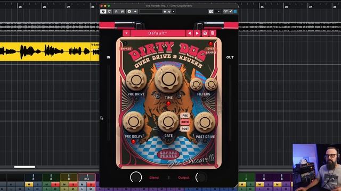Click ruler at bar 36
341x191 pixels.
tap(287, 7)
